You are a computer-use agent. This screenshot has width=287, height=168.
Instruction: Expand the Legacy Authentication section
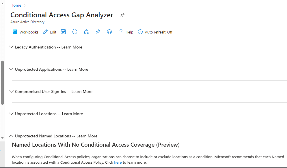click(11, 47)
